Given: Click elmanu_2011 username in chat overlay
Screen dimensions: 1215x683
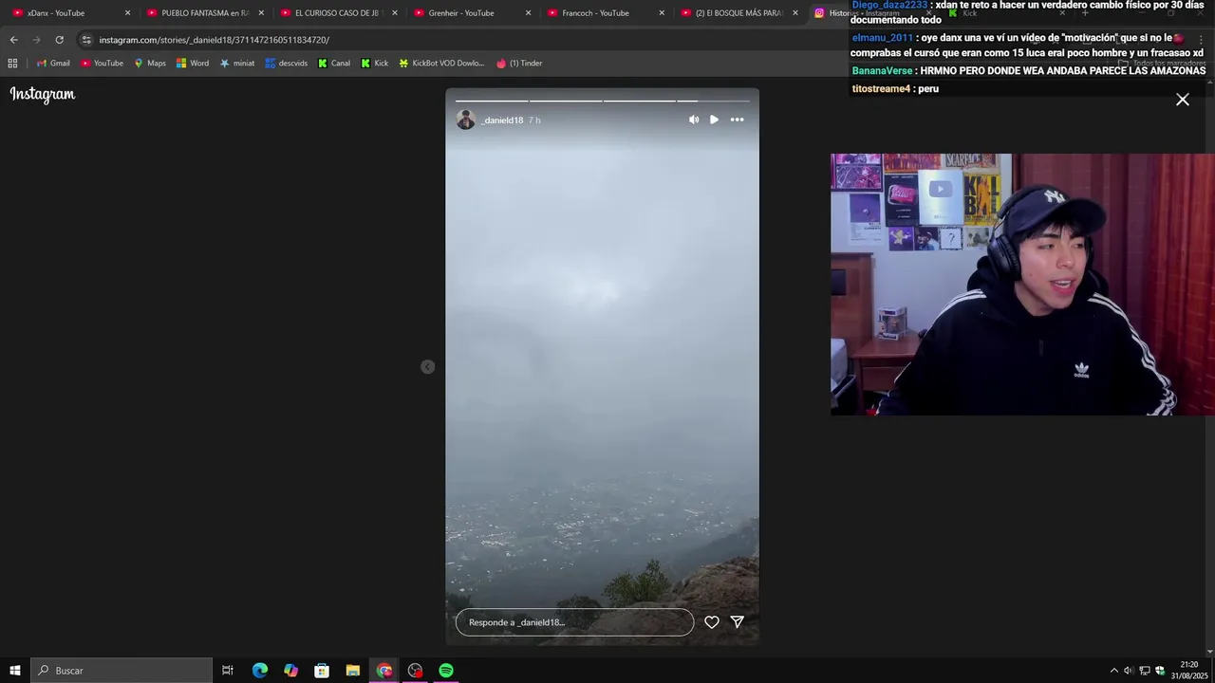Looking at the screenshot, I should coord(882,38).
